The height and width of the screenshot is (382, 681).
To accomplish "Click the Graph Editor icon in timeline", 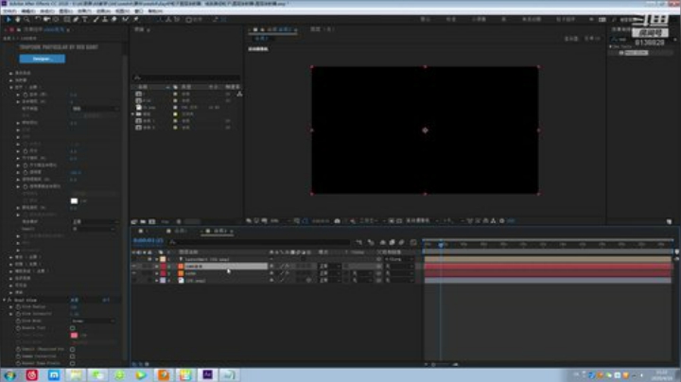I will pos(413,242).
